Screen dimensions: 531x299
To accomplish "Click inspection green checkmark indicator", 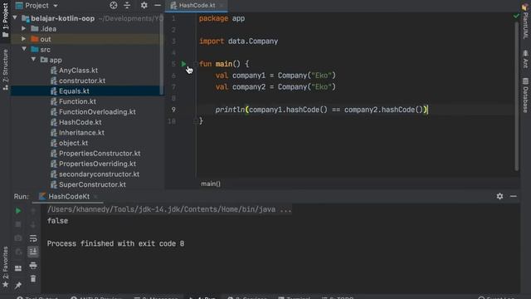I will click(516, 16).
